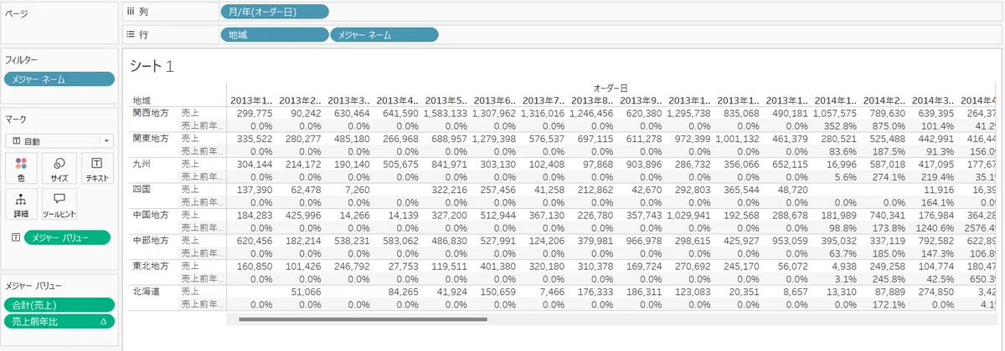Screen dimensions: 1005x351
Task: Click the 2014年3.. column header
Action: tap(932, 100)
